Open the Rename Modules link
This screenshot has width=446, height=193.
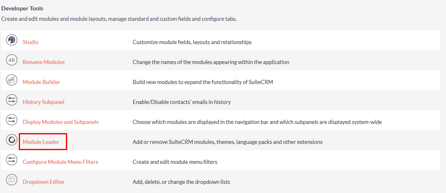(43, 62)
